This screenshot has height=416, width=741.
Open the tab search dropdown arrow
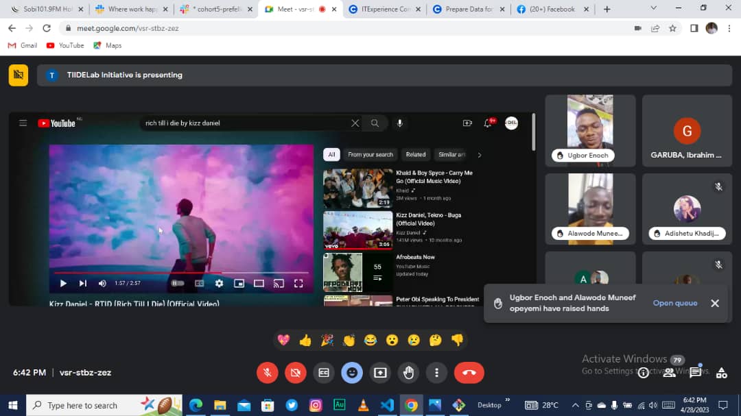[x=654, y=8]
